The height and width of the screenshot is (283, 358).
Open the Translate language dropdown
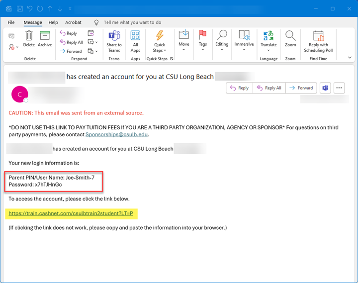click(268, 41)
